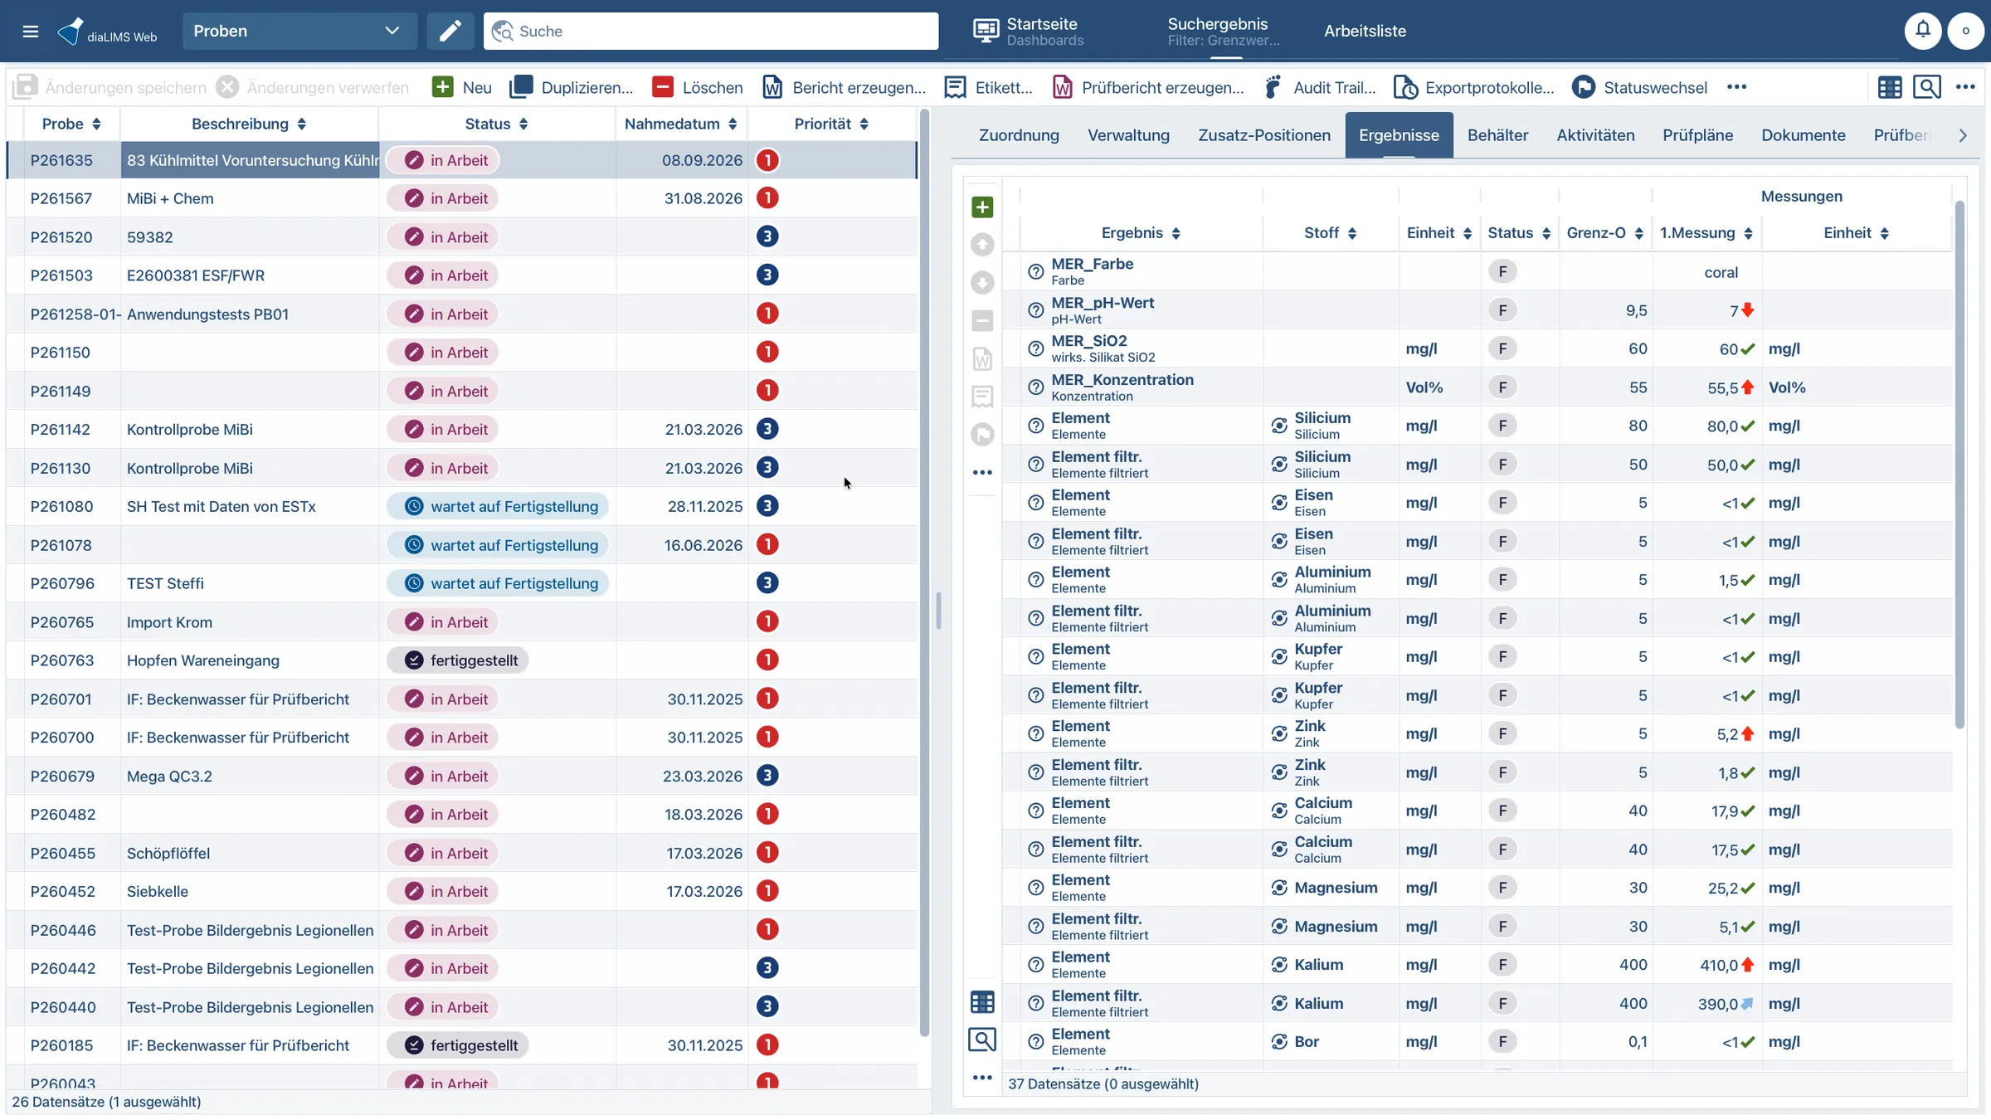Open Exportprotokolle
This screenshot has height=1120, width=1991.
pos(1473,87)
